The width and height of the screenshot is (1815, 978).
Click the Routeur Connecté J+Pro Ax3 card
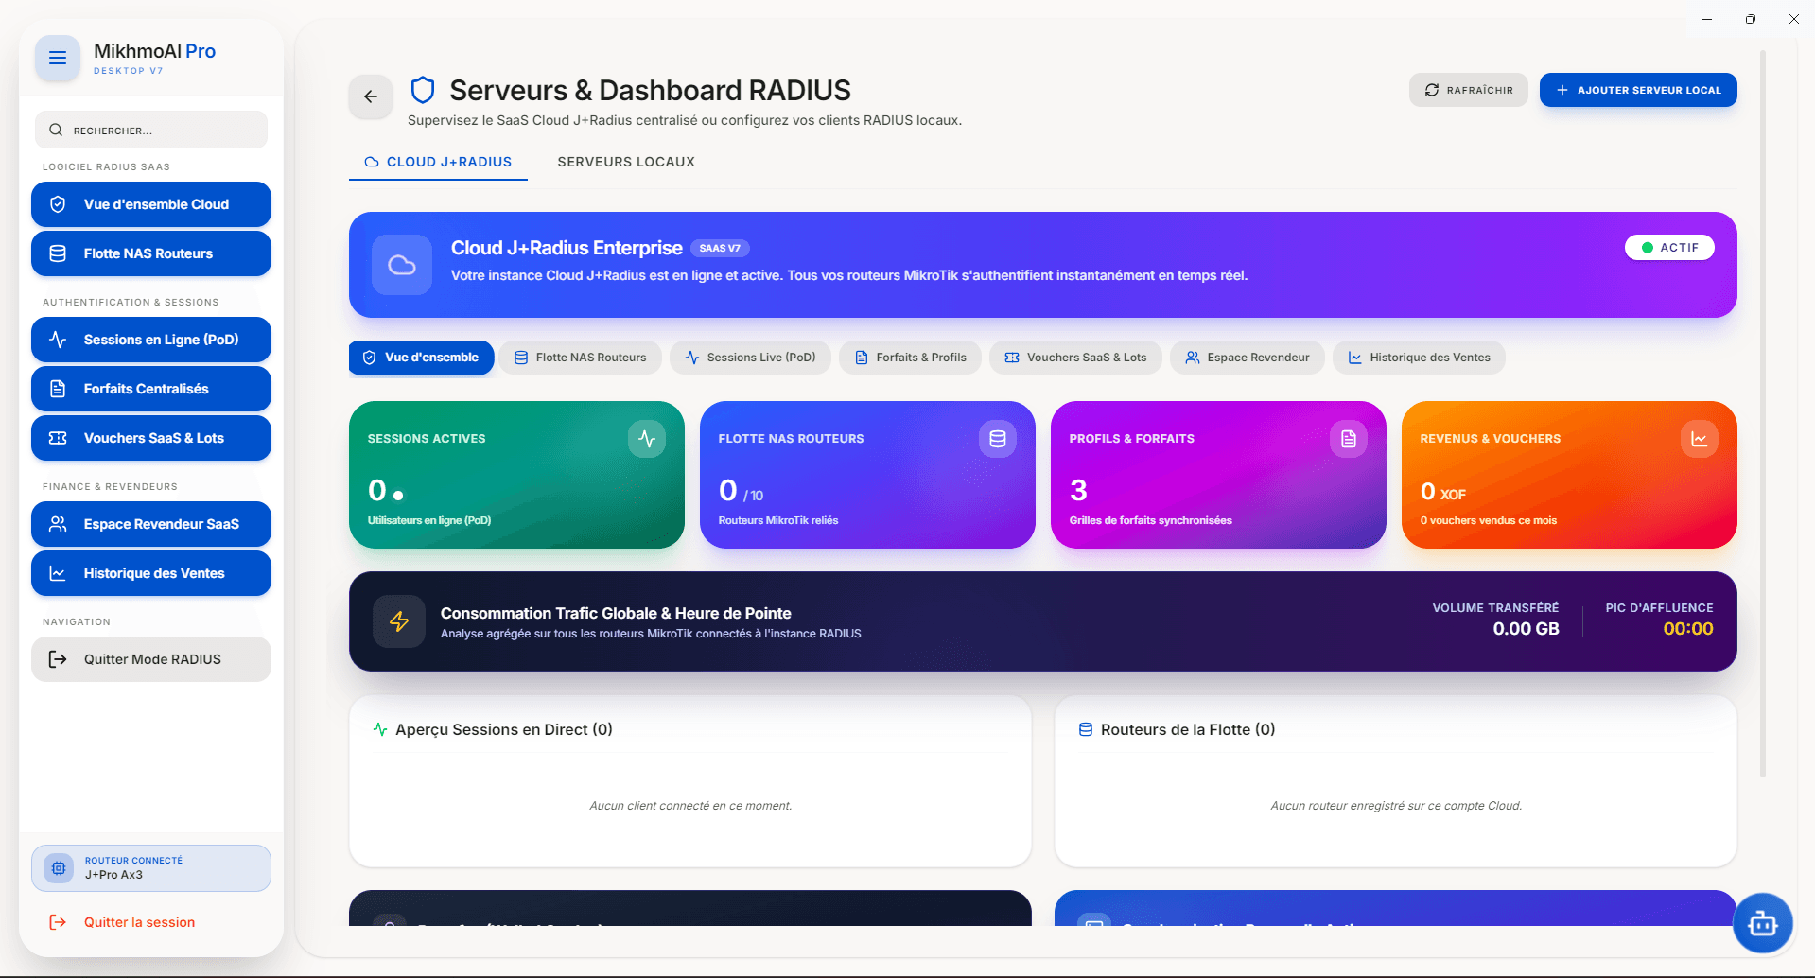[151, 868]
